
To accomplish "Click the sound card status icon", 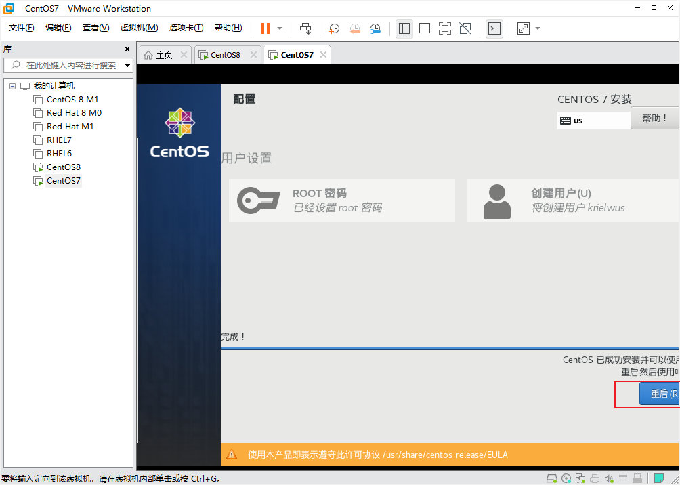I will tap(609, 479).
